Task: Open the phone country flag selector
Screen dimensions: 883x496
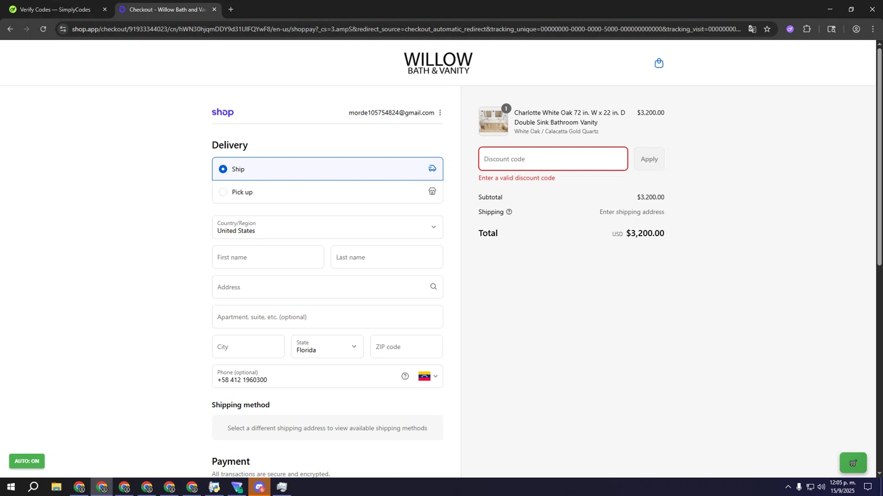Action: (x=428, y=377)
